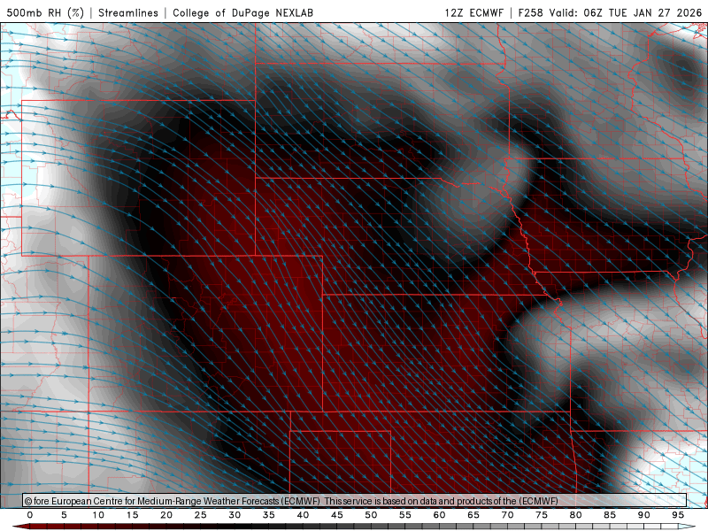Click the colorbar label "50"
Viewport: 708px width, 531px height.
[x=371, y=515]
